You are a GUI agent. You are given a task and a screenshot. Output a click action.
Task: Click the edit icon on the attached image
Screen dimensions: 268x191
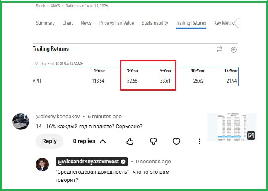point(251,135)
